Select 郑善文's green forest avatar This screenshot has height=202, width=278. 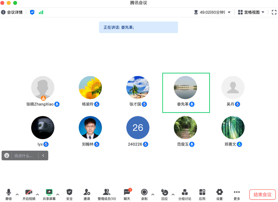click(x=233, y=127)
